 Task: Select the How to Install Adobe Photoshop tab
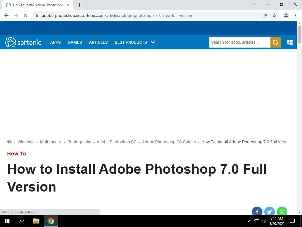(38, 5)
